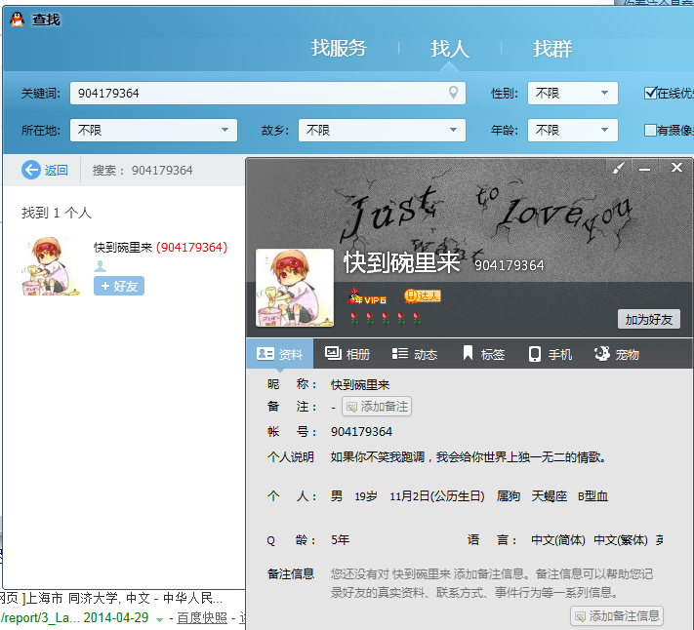Click the large profile avatar image
This screenshot has height=630, width=694.
coord(295,288)
